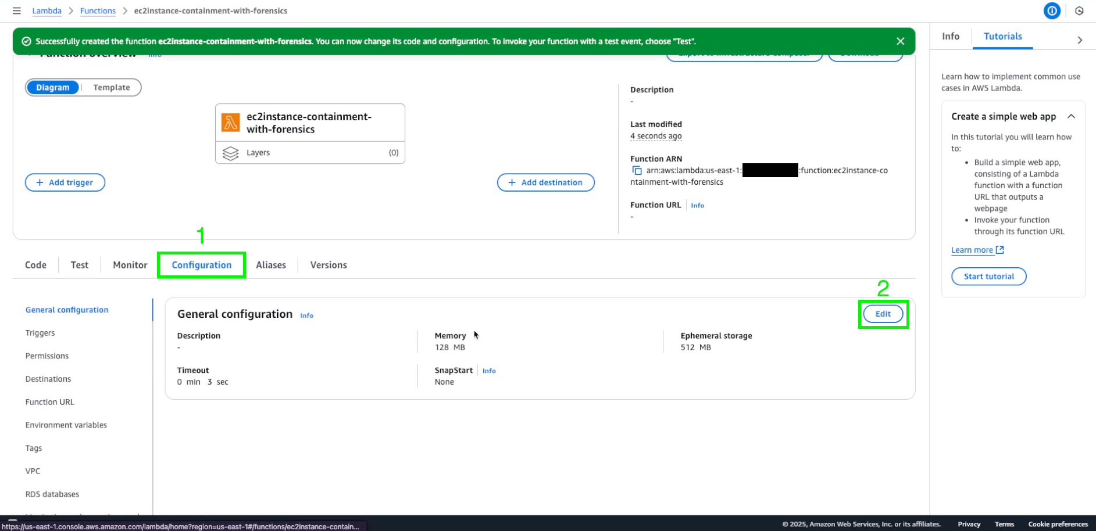
Task: Click the SnapStart 'None' value
Action: [x=444, y=382]
